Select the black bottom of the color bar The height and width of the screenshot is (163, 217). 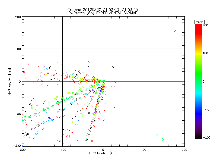click(x=198, y=136)
